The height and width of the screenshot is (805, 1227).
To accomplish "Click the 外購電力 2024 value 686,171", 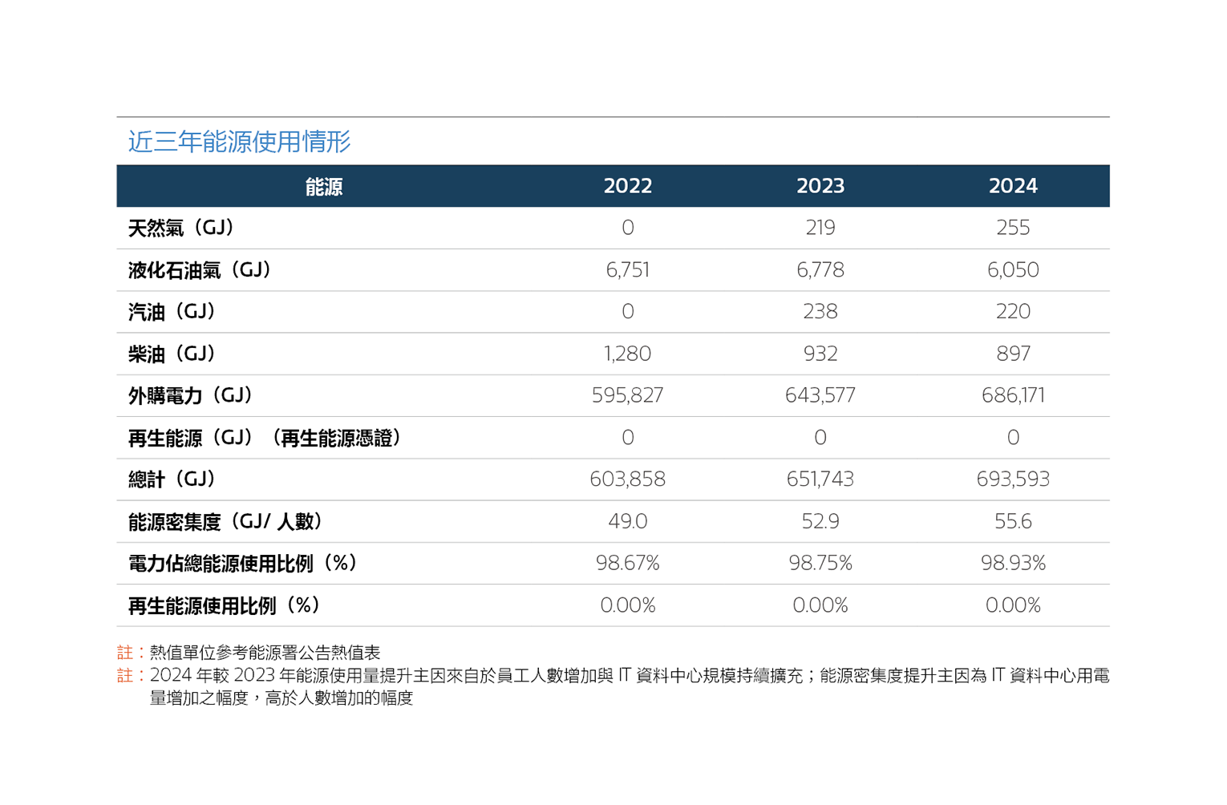I will [1012, 395].
